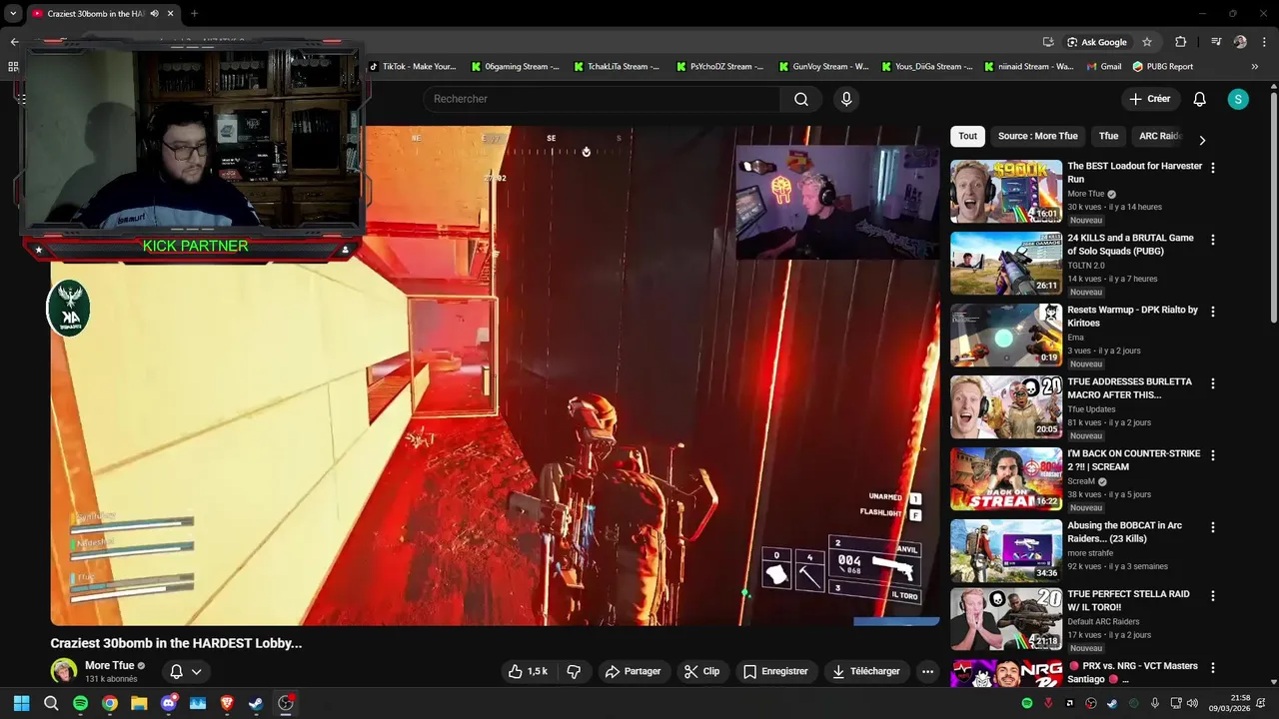
Task: Select the 'Tout' filter chip
Action: coord(968,136)
